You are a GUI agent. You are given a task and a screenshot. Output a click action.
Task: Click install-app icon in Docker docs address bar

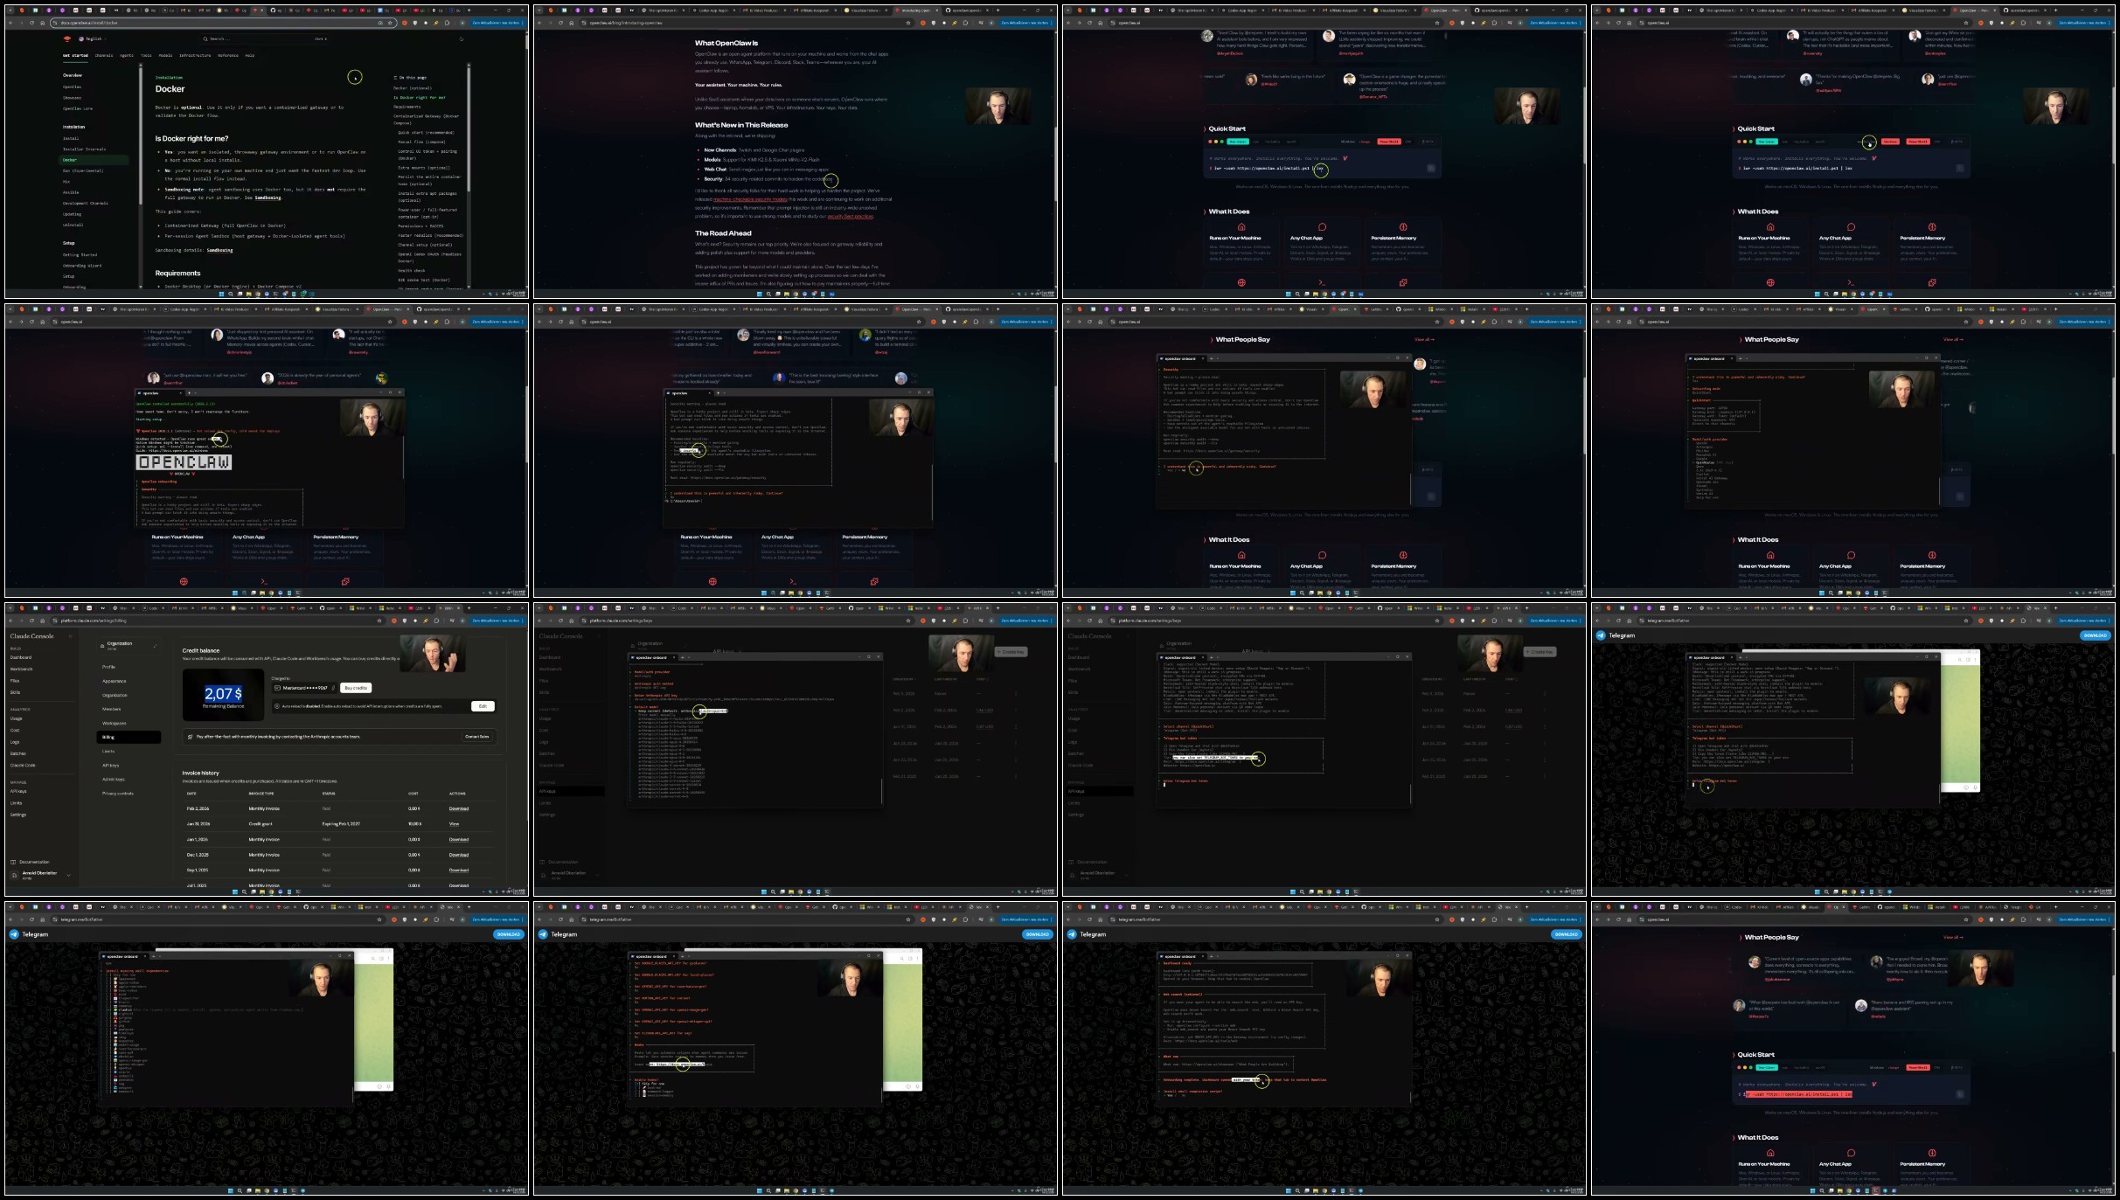pos(380,23)
